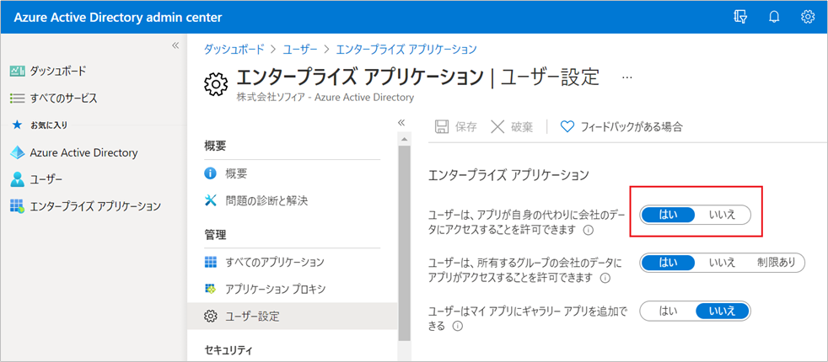Click the Azure Active Directory pyramid icon
Screen dimensions: 828x362
coord(18,153)
